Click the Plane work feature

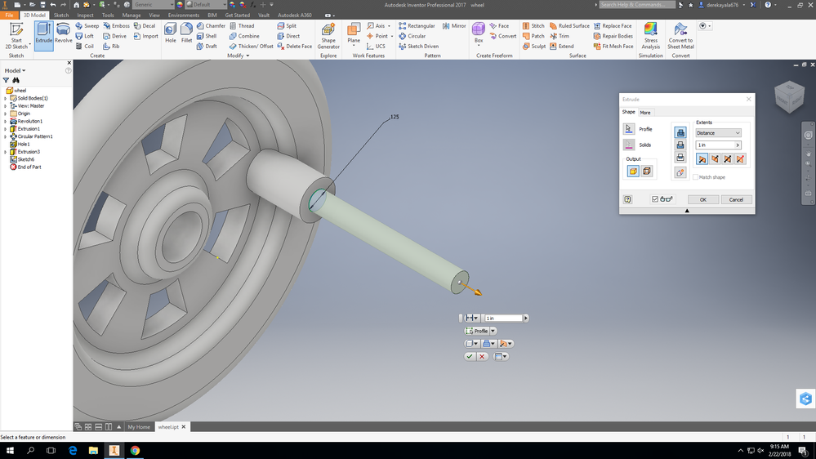click(x=354, y=34)
